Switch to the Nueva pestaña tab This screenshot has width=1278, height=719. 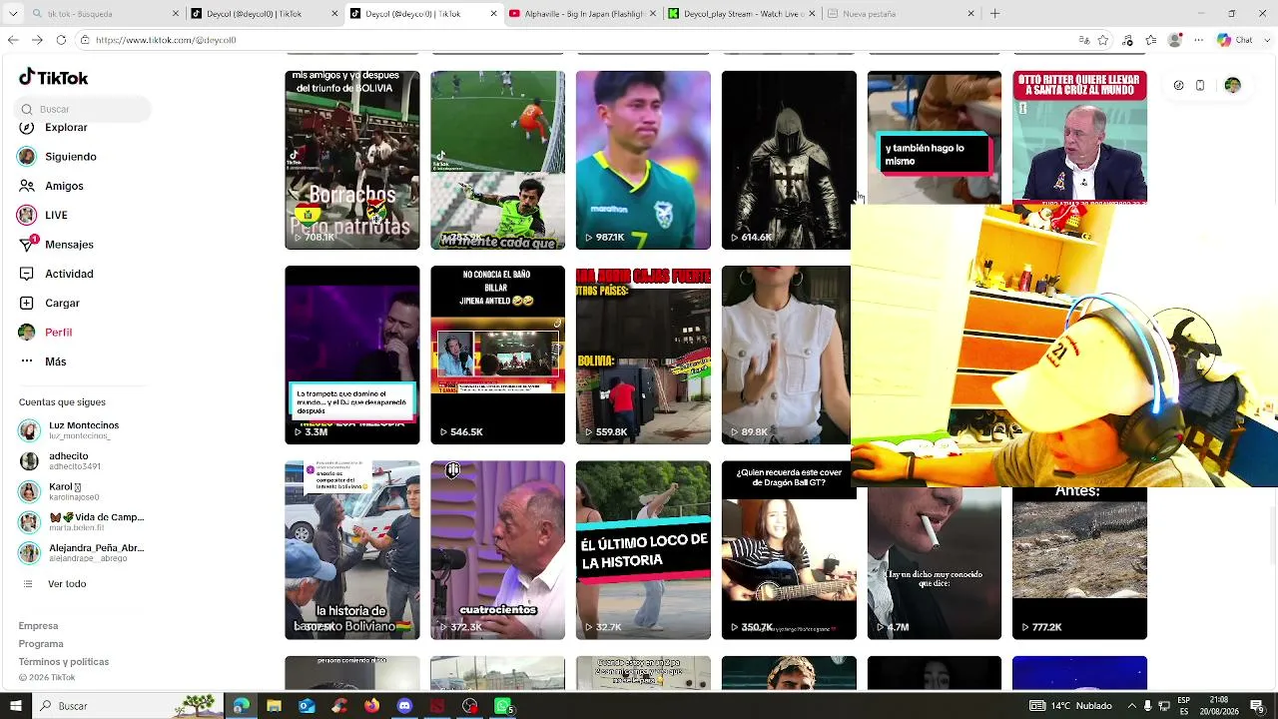[901, 14]
